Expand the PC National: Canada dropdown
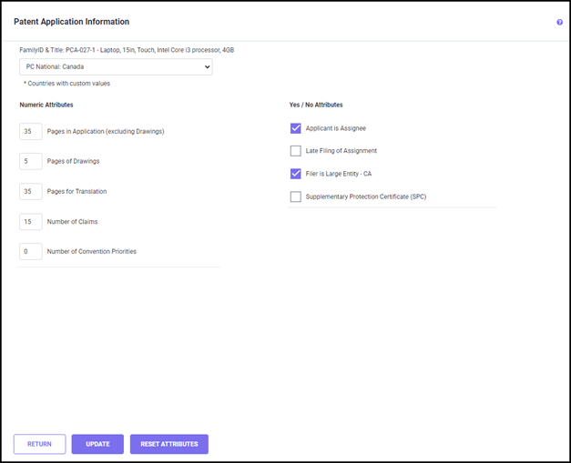 tap(116, 66)
